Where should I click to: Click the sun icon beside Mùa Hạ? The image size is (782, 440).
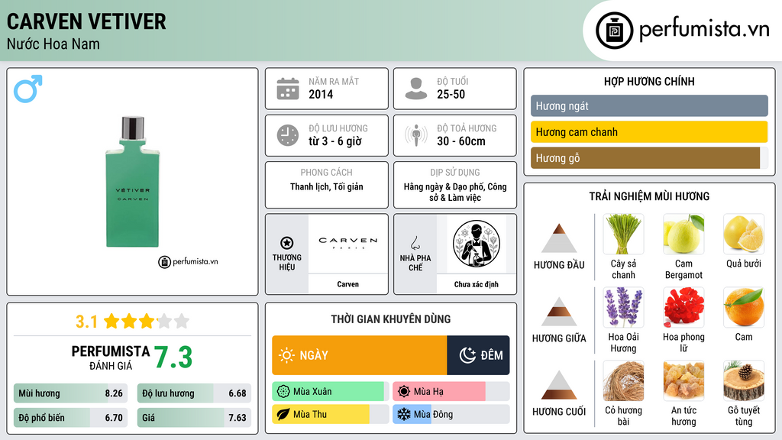pos(404,392)
